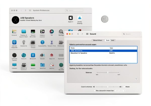
Task: Toggle Show sound in menu bar checkbox
Action: [x=95, y=91]
